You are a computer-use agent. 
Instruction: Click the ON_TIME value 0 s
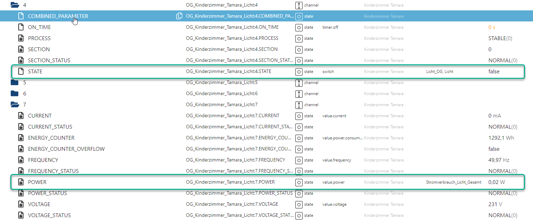click(x=492, y=27)
